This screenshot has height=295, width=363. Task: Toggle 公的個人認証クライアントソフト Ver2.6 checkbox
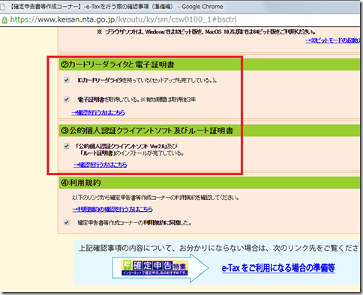pyautogui.click(x=67, y=146)
